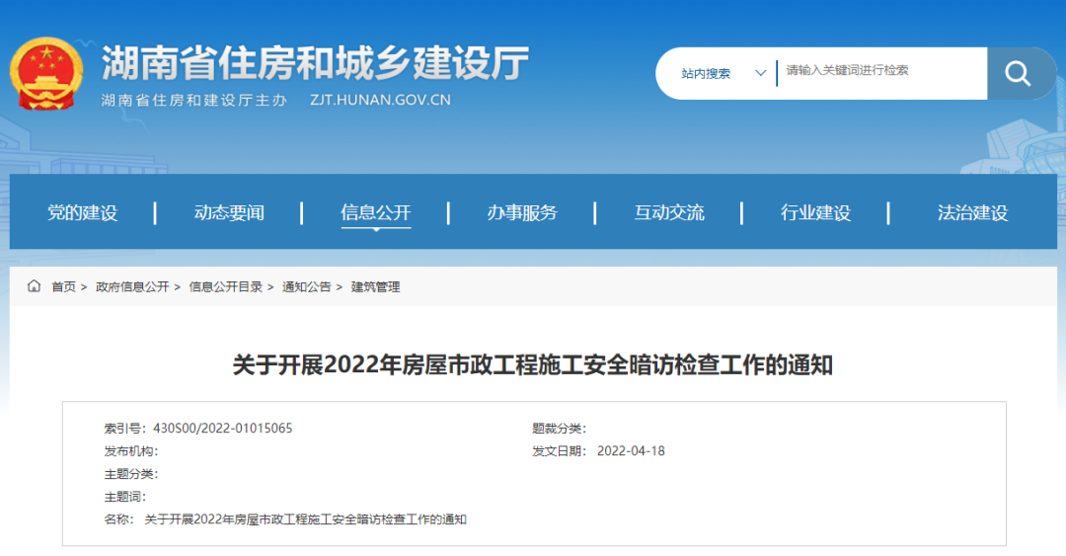
Task: Select the 信息公开 navigation tab
Action: tap(375, 212)
